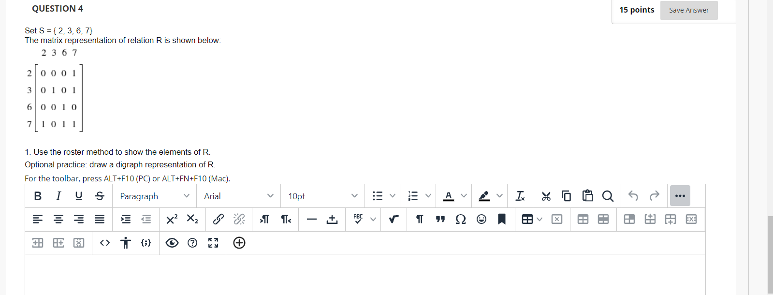Viewport: 773px width, 295px height.
Task: Expand the table menu arrow
Action: [x=540, y=219]
